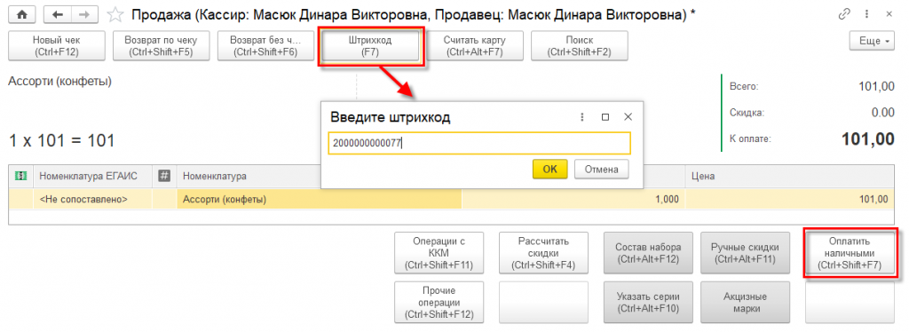The width and height of the screenshot is (909, 332).
Task: Maximize the barcode entry dialog
Action: [x=605, y=117]
